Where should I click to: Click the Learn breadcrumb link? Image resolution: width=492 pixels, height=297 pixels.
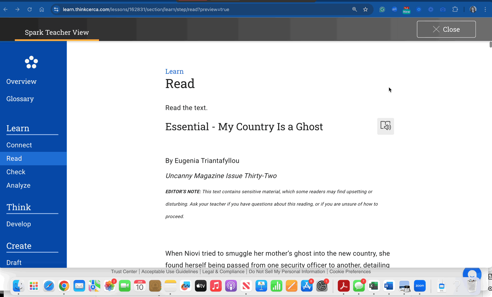(x=174, y=72)
